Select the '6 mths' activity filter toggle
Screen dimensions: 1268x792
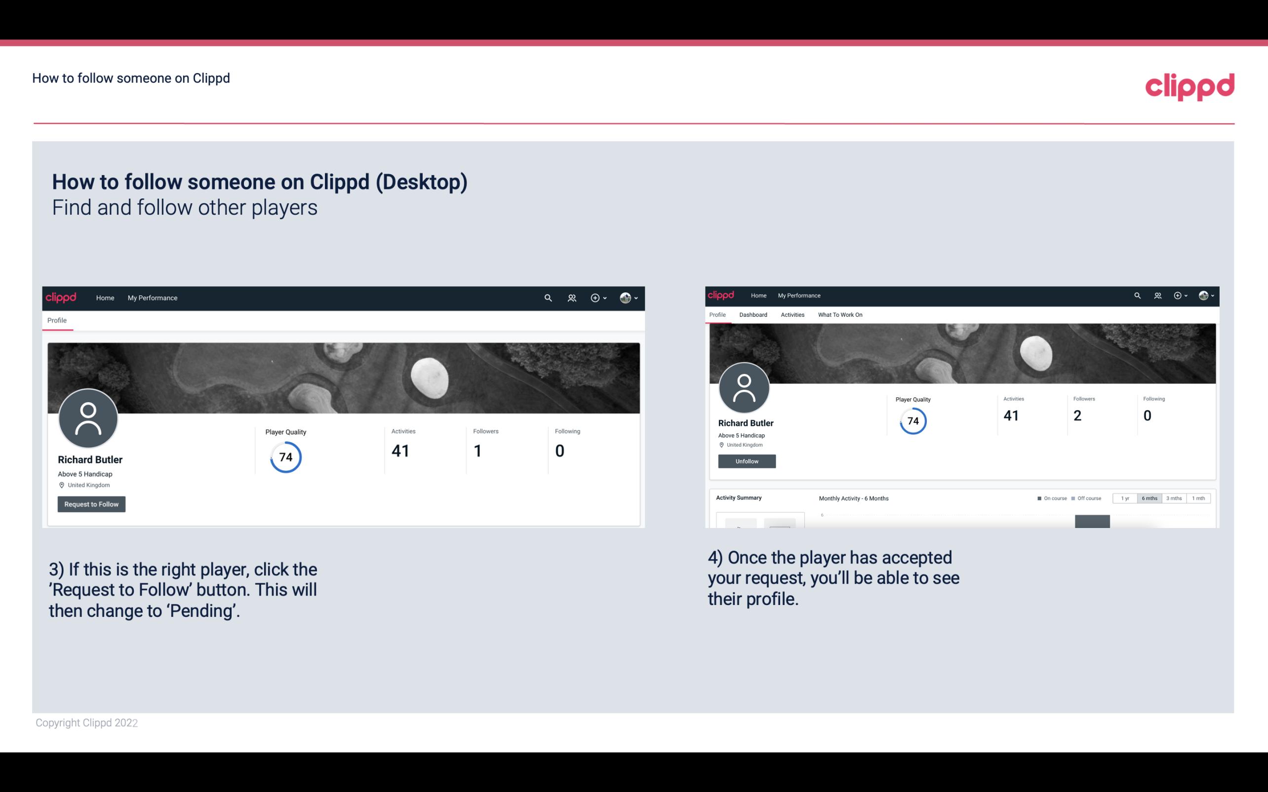1149,498
